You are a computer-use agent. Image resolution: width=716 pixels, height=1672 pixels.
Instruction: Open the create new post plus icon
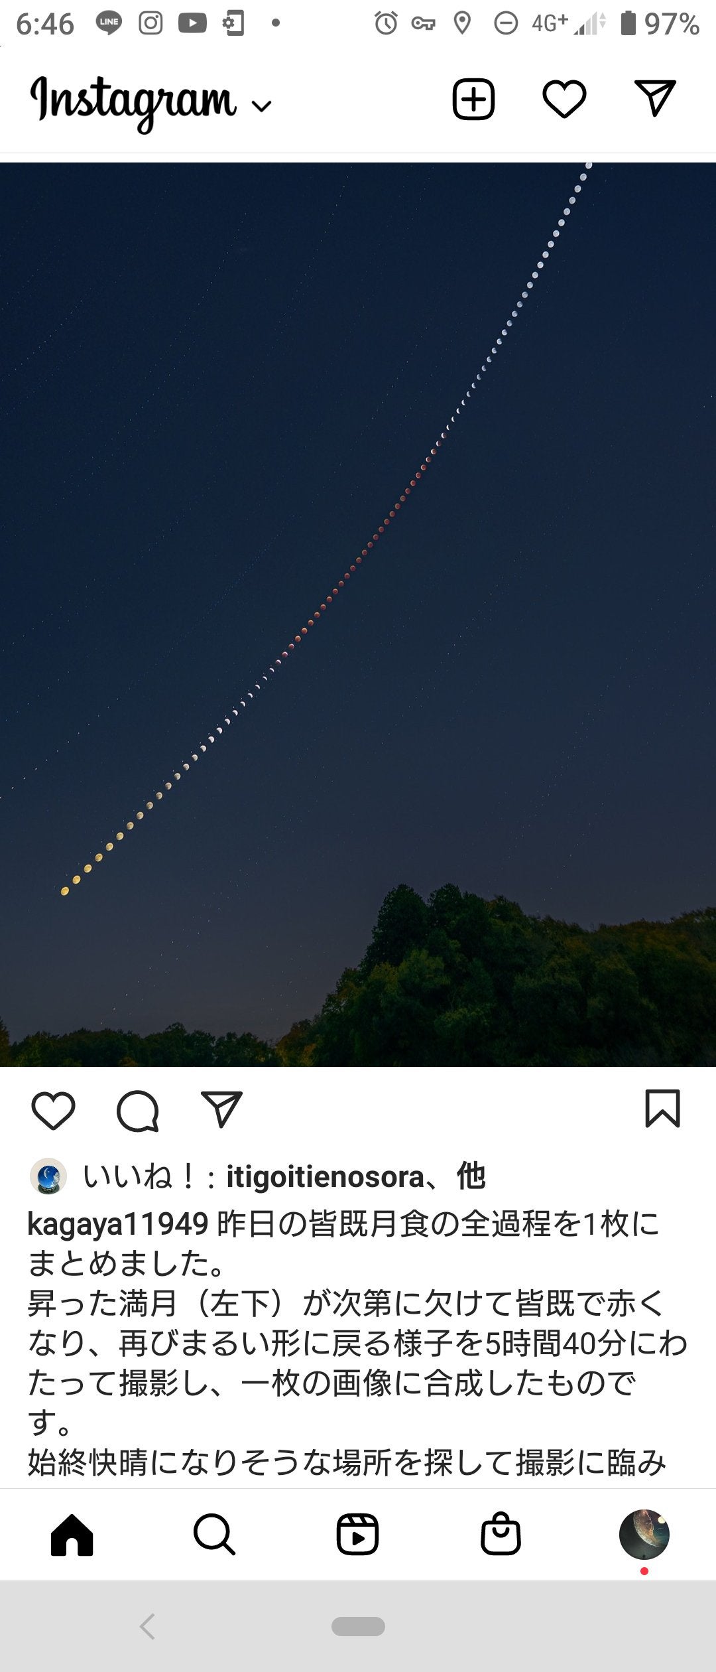[x=473, y=100]
